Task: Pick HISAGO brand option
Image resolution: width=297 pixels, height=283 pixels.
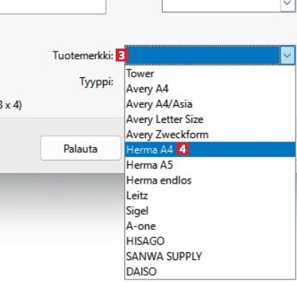Action: click(210, 241)
